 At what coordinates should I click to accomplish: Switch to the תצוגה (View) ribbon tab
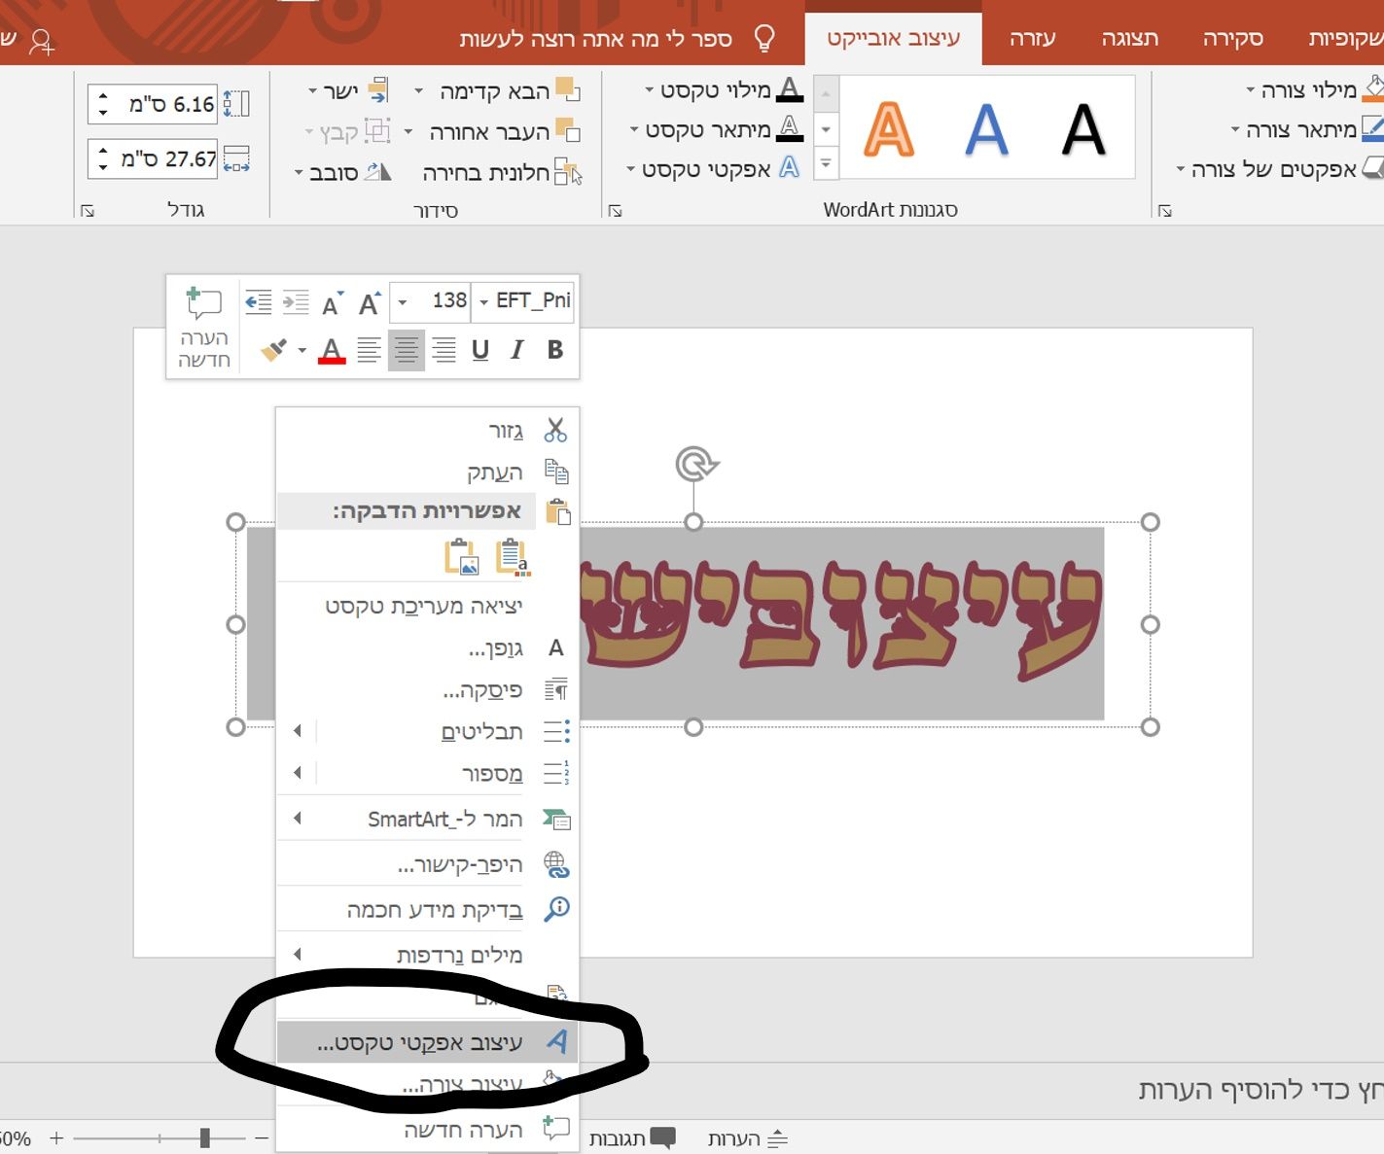pos(1129,39)
